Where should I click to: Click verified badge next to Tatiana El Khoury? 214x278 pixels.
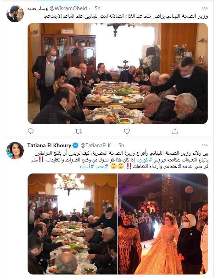tap(76, 146)
